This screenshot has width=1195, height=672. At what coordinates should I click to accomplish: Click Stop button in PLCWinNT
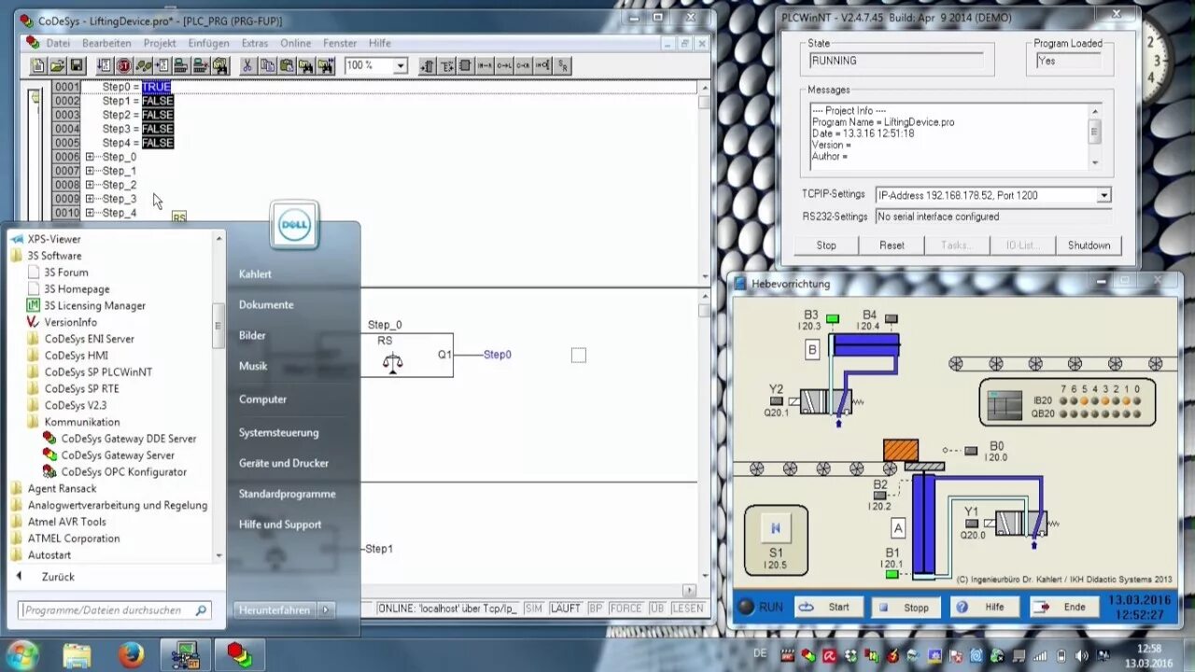click(826, 245)
